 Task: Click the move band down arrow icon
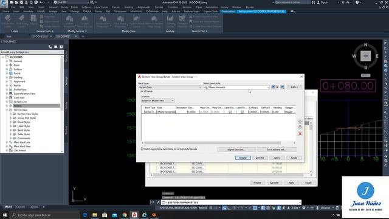(x=300, y=127)
